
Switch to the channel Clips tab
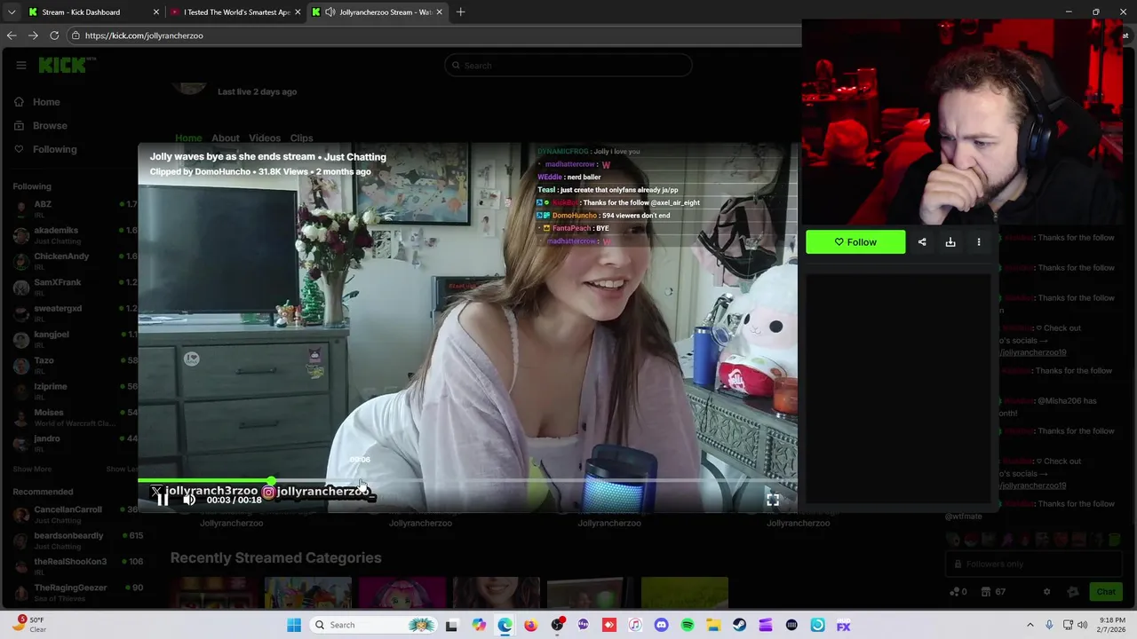click(x=301, y=138)
